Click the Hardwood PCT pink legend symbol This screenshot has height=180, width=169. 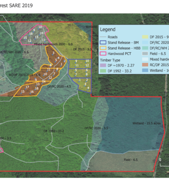tap(103, 54)
